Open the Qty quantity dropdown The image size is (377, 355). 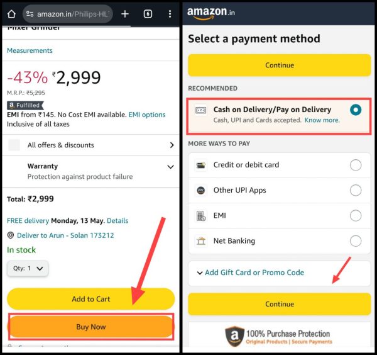(x=28, y=268)
